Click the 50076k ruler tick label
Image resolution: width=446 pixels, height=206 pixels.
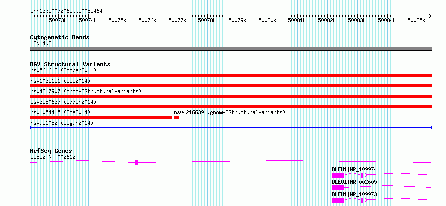pyautogui.click(x=148, y=20)
